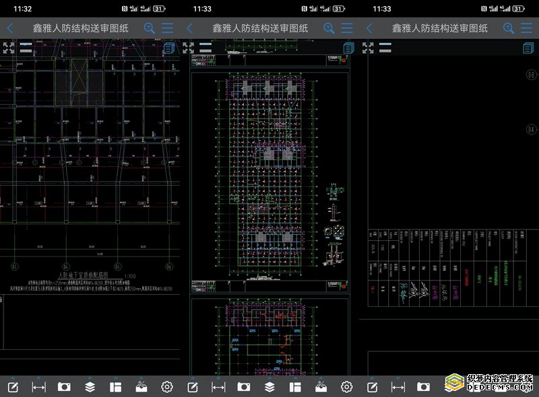Toggle fullscreen view in left screen
Viewport: 539px width, 397px height.
(9, 48)
